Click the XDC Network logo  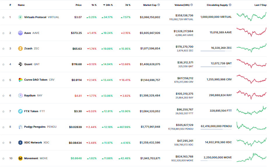pos(20,143)
